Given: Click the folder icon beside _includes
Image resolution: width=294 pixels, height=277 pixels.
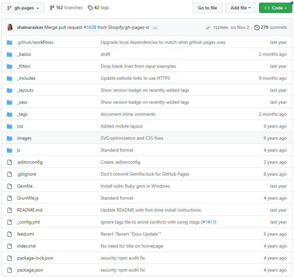Looking at the screenshot, I should (9, 78).
